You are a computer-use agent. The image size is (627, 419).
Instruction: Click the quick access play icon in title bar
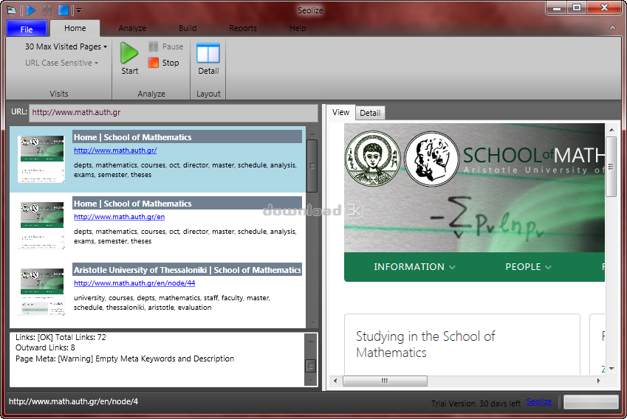coord(31,10)
